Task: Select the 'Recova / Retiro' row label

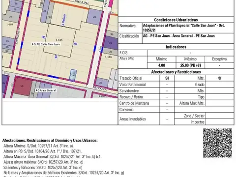Action: click(x=131, y=97)
